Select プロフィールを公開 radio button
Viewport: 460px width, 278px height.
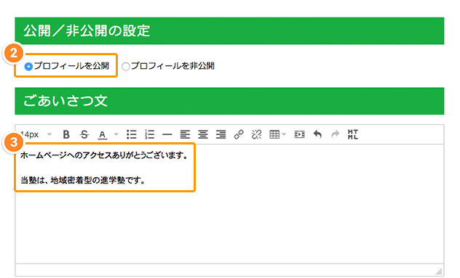[28, 67]
